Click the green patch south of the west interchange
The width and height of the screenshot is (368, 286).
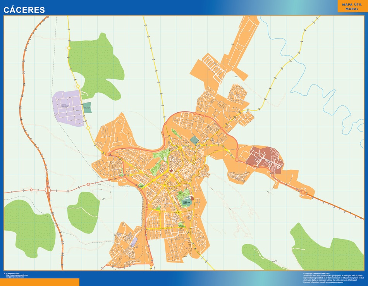pos(83,211)
